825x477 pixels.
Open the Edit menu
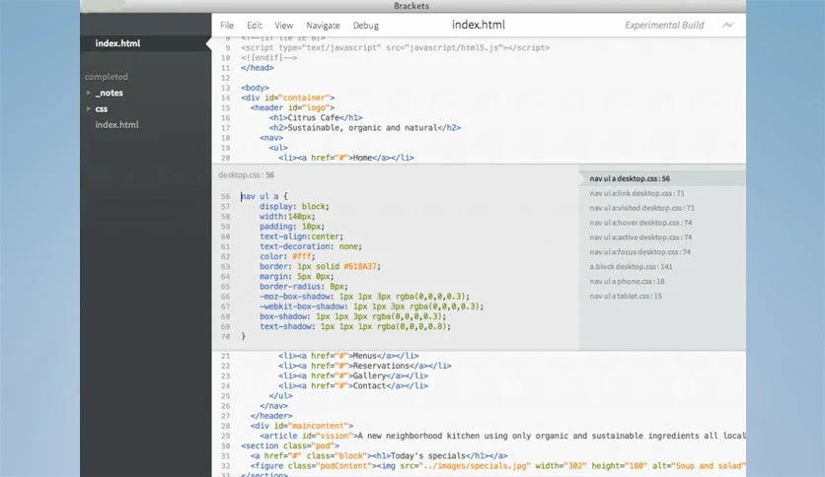255,26
